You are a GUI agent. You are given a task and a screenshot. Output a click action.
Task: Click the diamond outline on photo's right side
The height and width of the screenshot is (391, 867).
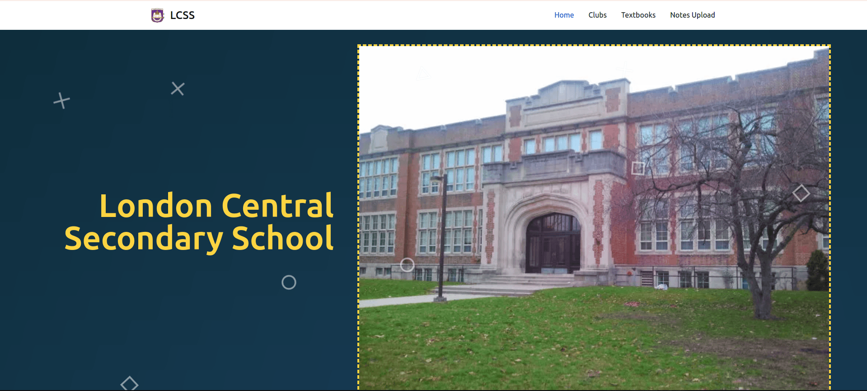801,193
